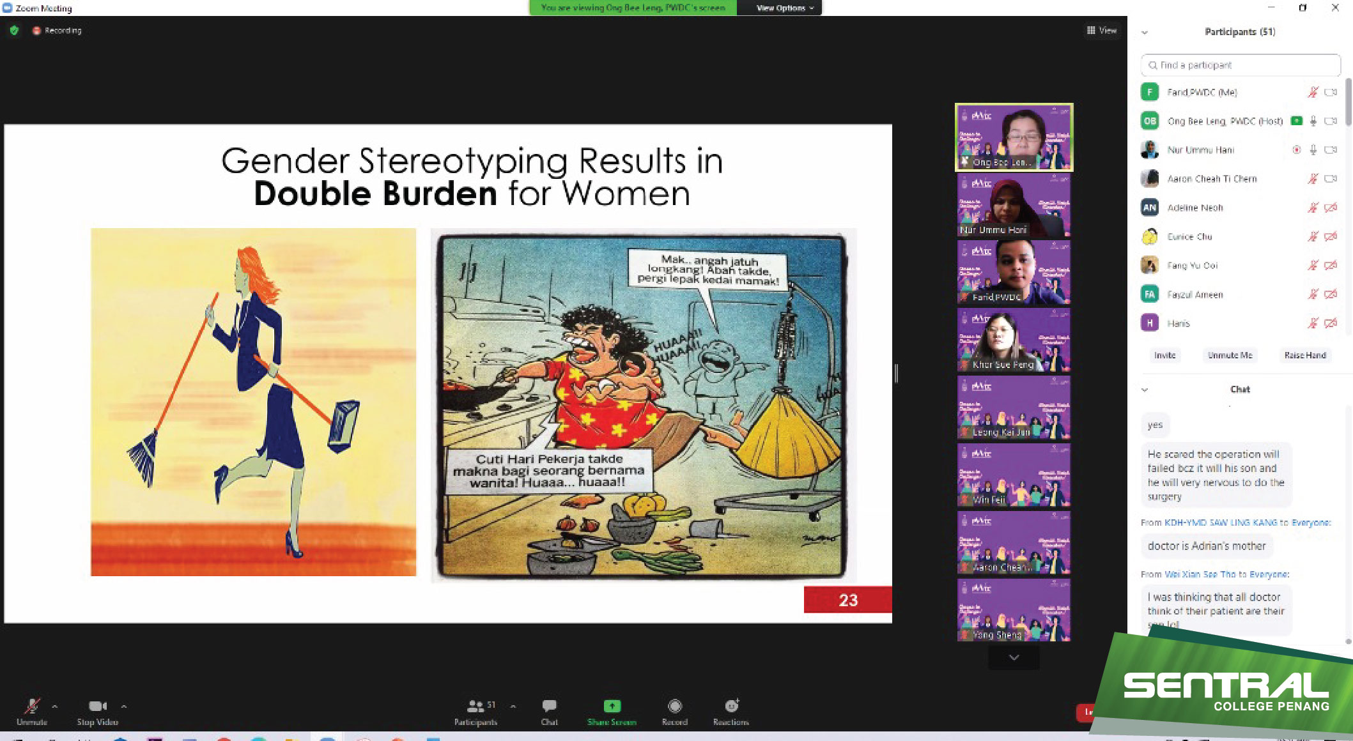Open the View layout options
The width and height of the screenshot is (1353, 741).
[x=1102, y=30]
